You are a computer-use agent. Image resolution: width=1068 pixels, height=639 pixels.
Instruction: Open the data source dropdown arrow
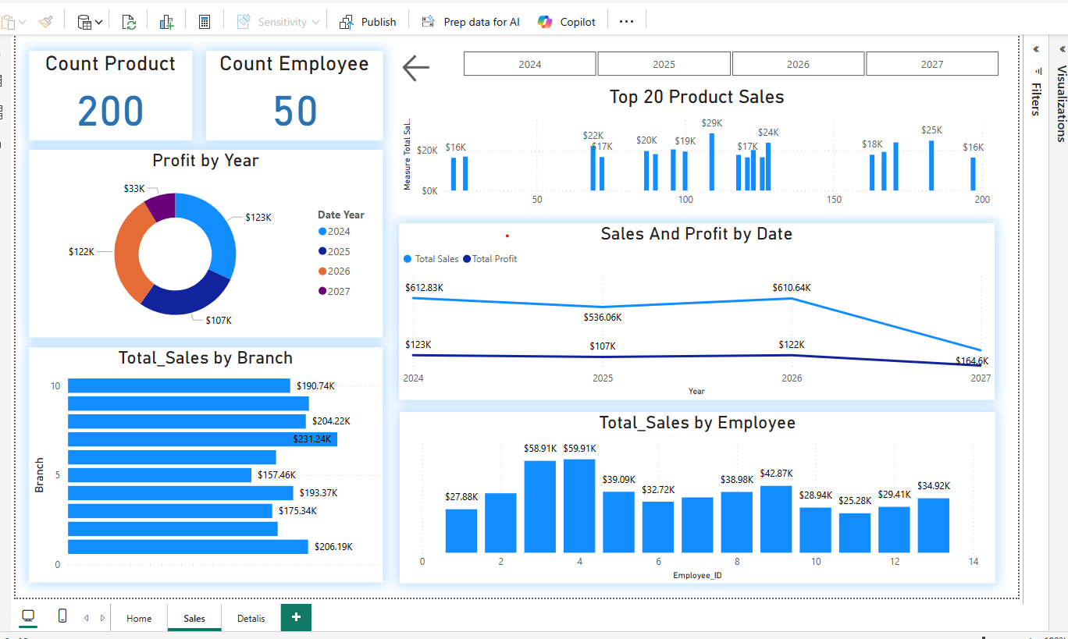click(x=99, y=23)
